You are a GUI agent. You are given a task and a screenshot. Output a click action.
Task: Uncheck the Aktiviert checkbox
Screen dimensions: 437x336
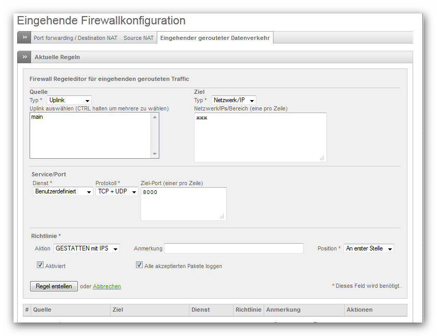pyautogui.click(x=40, y=265)
